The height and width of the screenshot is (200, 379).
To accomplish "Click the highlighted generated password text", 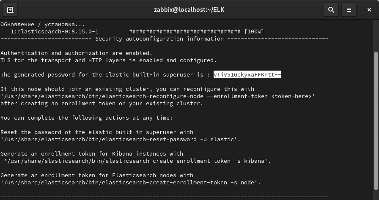I will tap(247, 75).
